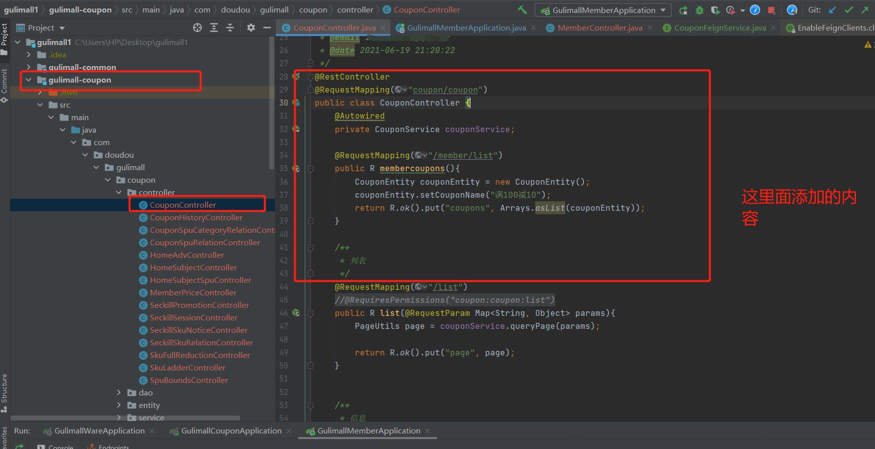Click the yellow warning icon in editor corner
875x449 pixels.
coord(867,45)
